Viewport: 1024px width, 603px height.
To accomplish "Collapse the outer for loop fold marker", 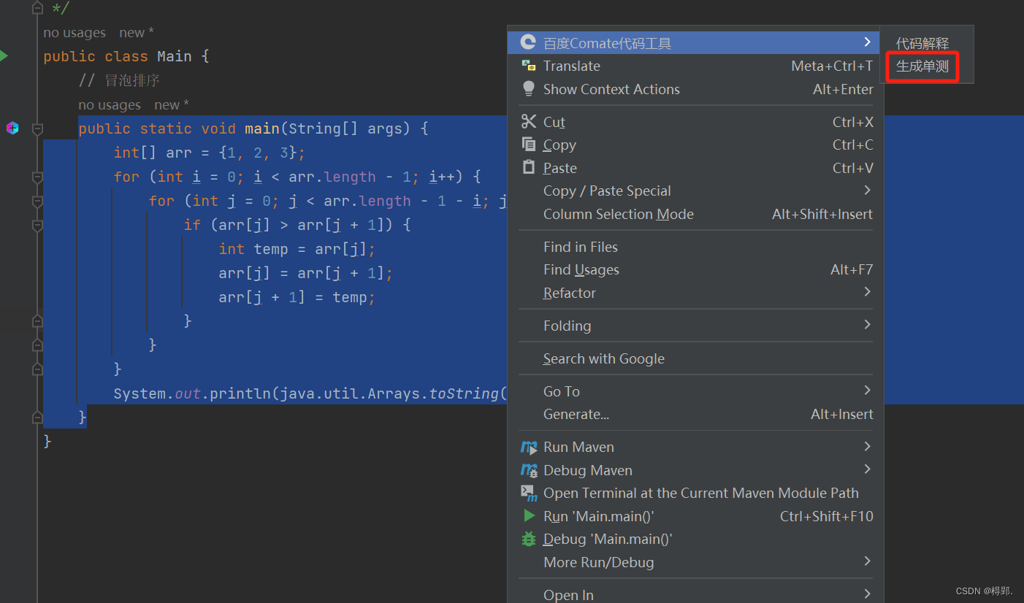I will coord(37,177).
